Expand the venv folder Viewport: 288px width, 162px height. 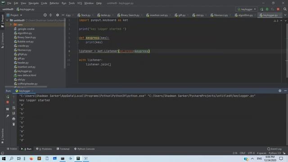tap(11, 24)
